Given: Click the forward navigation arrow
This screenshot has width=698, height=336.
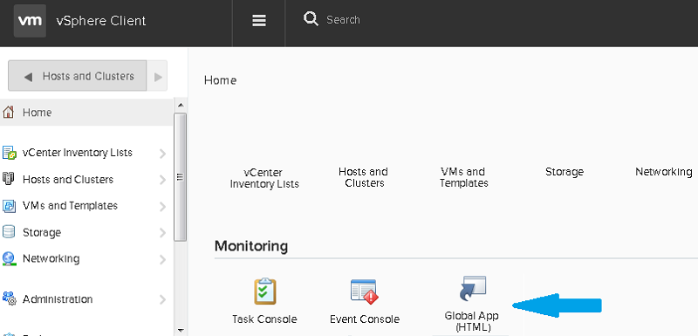Looking at the screenshot, I should 158,77.
